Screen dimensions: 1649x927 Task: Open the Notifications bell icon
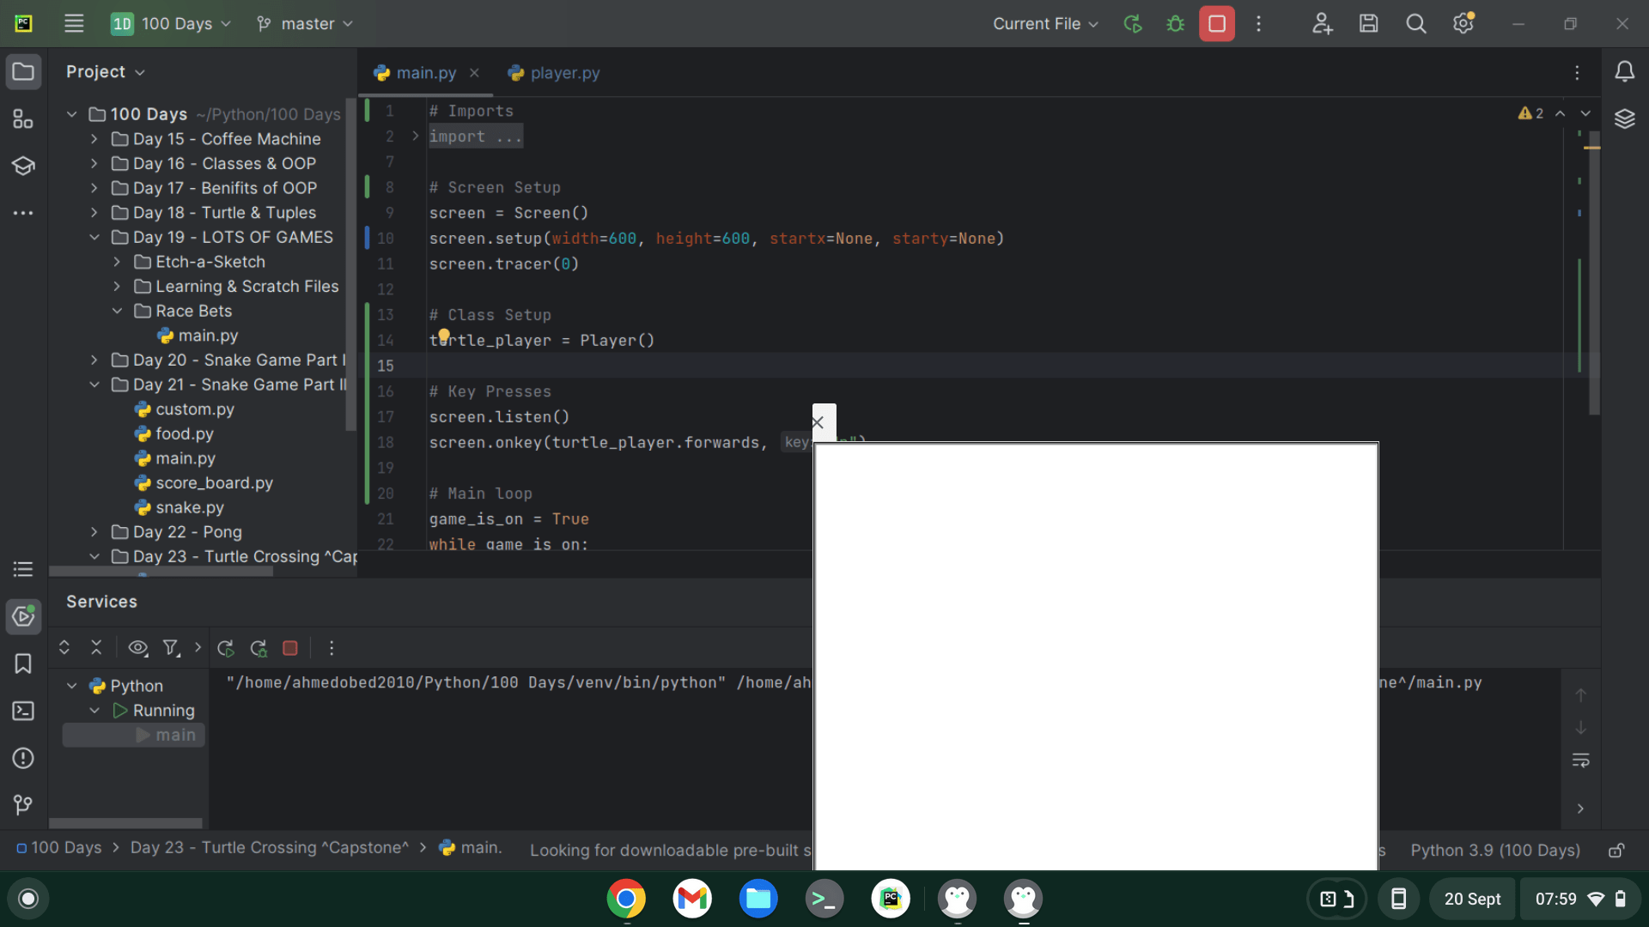pos(1624,72)
